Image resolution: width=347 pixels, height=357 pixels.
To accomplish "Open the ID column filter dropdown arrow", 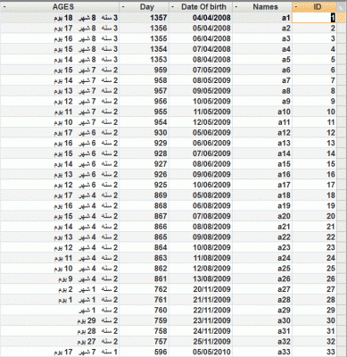I will coord(296,6).
